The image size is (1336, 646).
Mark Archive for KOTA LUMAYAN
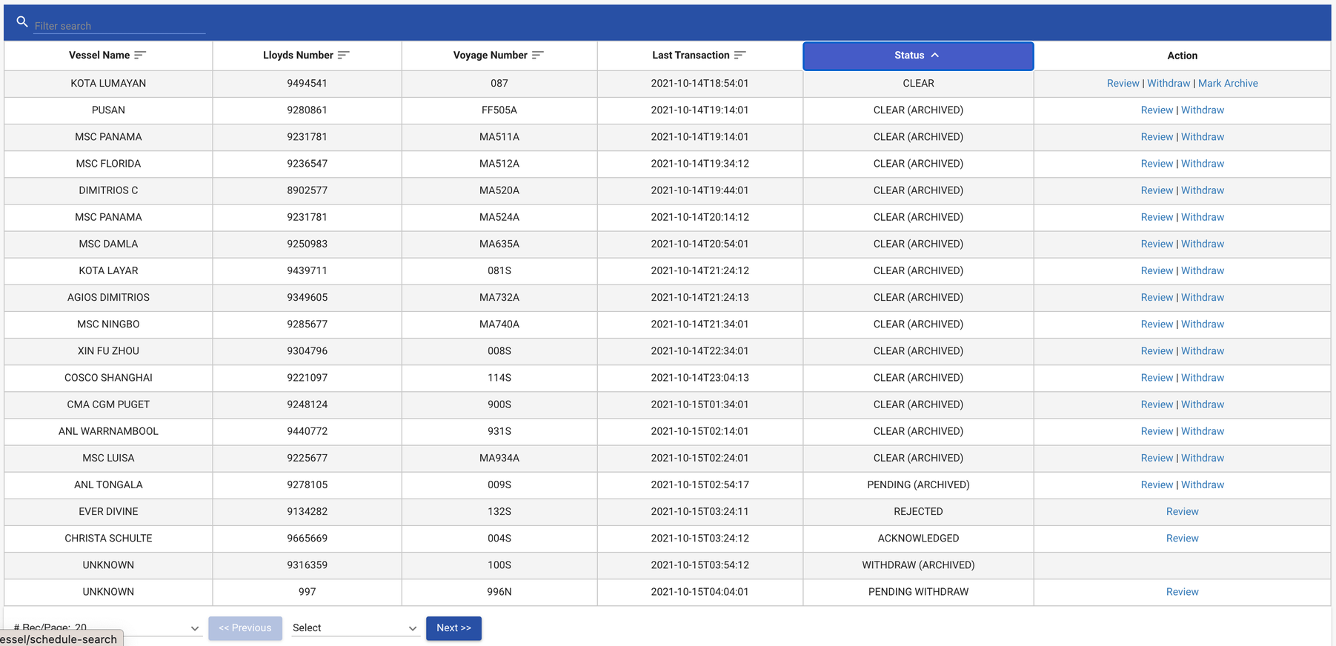coord(1228,84)
